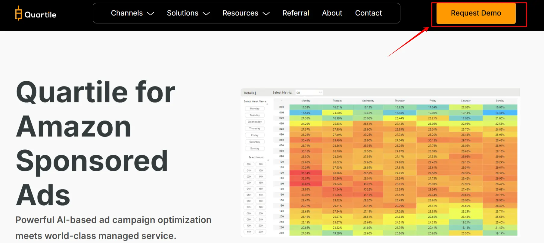The width and height of the screenshot is (544, 243).
Task: Expand the Channels dropdown menu
Action: click(x=132, y=13)
